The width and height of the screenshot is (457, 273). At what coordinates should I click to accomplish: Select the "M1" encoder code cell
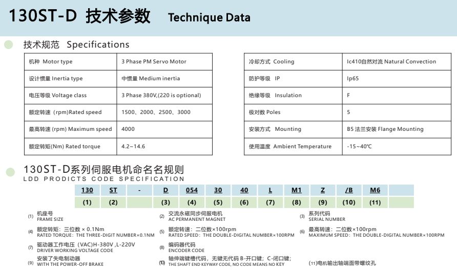[x=297, y=190]
